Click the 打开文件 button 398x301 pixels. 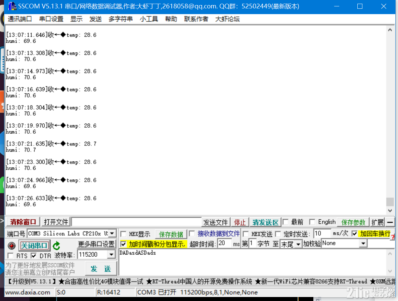56,222
